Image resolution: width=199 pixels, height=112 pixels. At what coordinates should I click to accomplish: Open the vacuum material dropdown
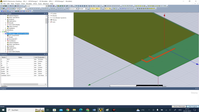pos(76,9)
